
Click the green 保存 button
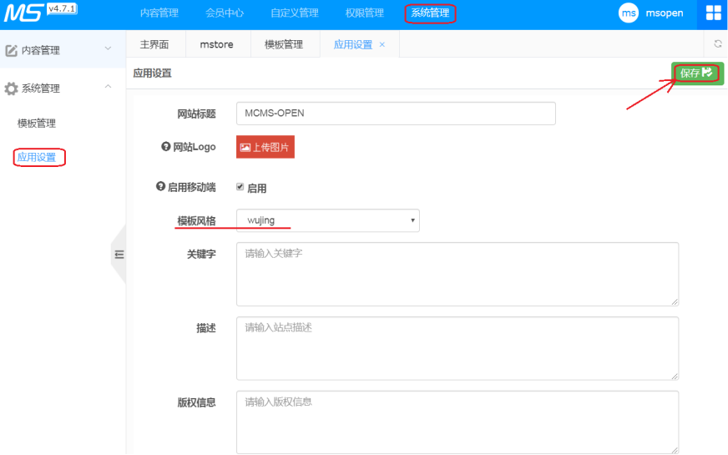(x=697, y=73)
